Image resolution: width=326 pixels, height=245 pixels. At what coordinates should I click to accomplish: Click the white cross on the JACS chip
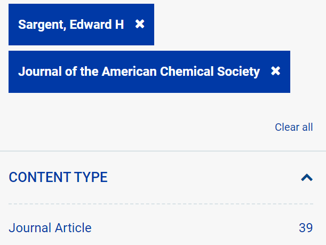click(x=275, y=71)
